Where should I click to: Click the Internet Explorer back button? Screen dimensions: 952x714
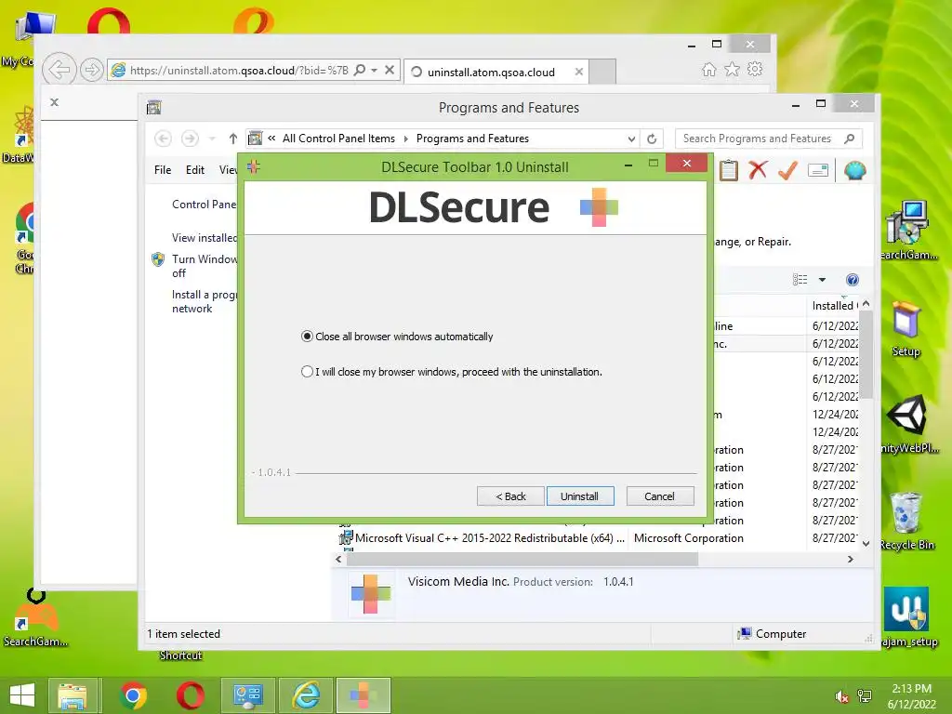coord(59,70)
